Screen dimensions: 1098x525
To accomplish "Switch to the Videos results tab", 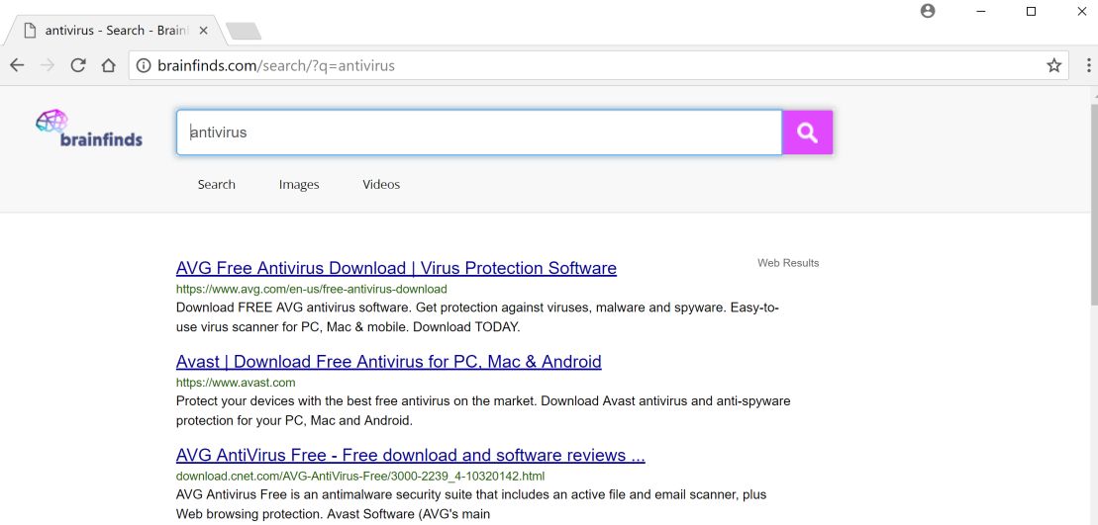I will pos(381,185).
